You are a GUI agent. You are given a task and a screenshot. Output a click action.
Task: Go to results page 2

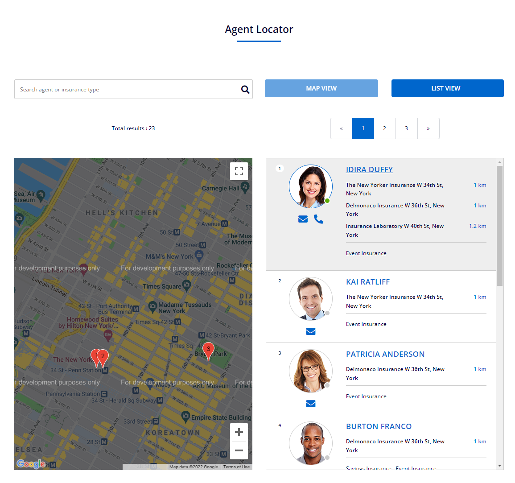[x=384, y=128]
